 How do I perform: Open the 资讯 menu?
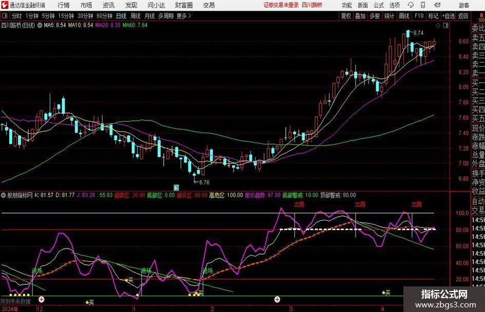point(109,5)
